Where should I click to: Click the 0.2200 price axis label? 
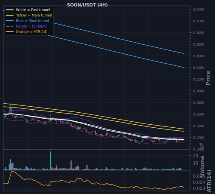(x=198, y=79)
